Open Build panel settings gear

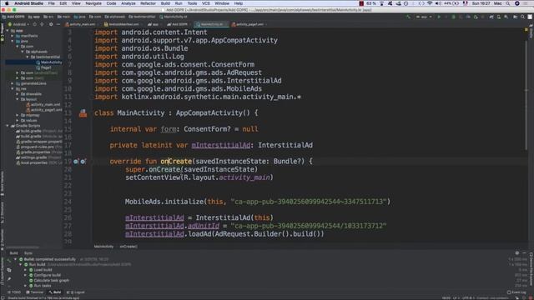pyautogui.click(x=517, y=253)
